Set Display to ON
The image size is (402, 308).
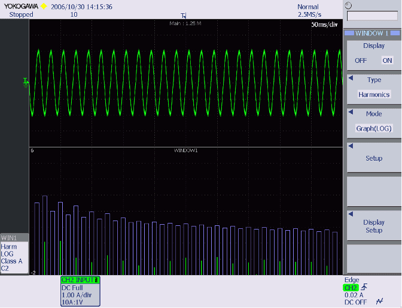[x=387, y=61]
